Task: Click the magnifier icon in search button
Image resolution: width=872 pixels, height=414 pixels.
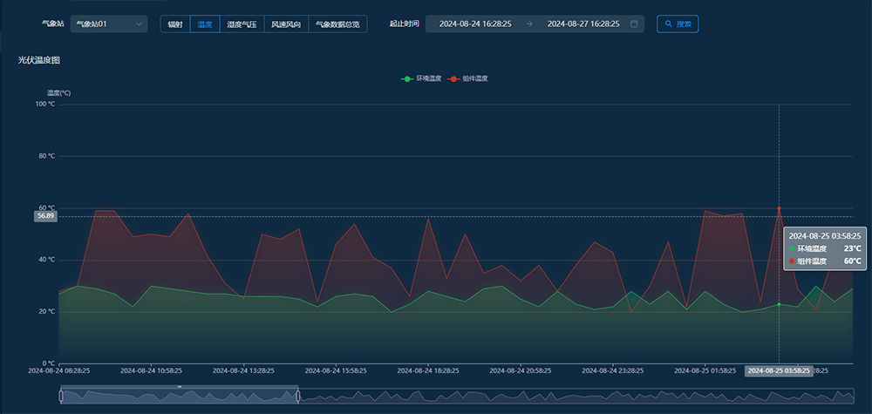Action: click(669, 24)
